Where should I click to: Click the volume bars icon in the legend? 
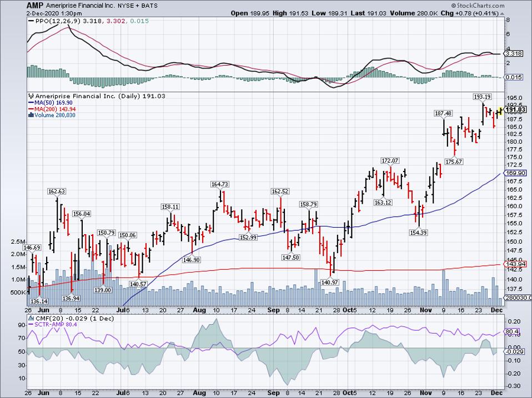pos(31,115)
